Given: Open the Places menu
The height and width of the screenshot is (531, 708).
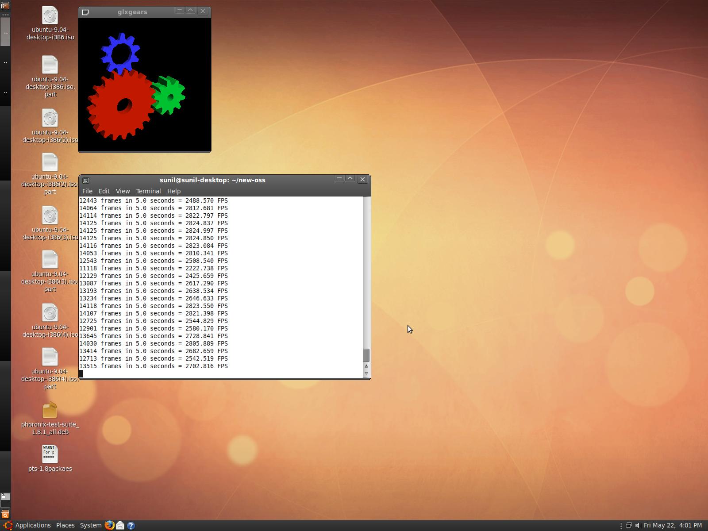Looking at the screenshot, I should (x=65, y=525).
